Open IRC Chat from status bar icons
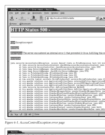 point(30,114)
